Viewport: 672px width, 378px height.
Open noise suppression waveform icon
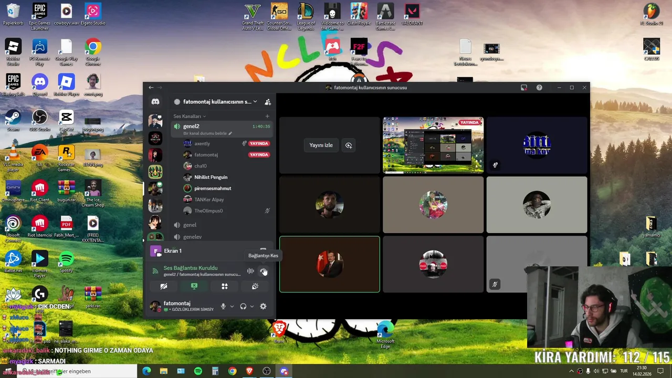[x=250, y=271]
